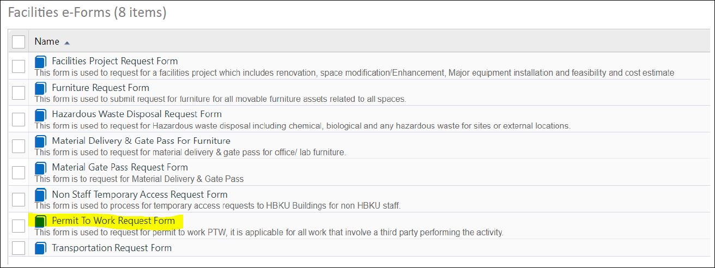
Task: Click the Material Gate Pass Request icon
Action: [x=40, y=167]
